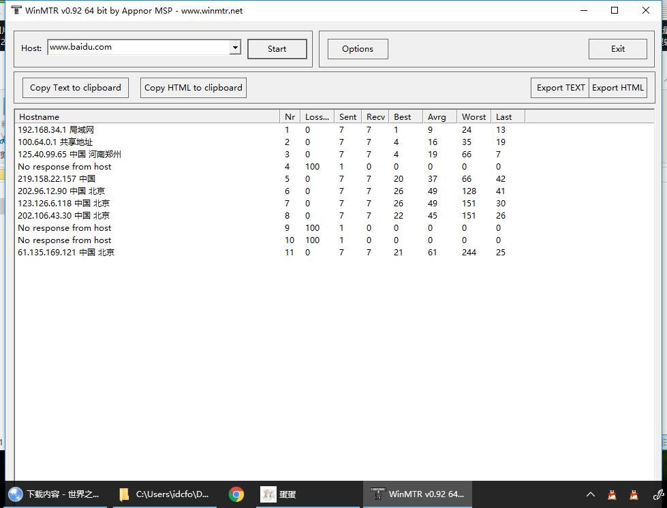
Task: Select row 100.64.0.1 共享地址
Action: (270, 142)
